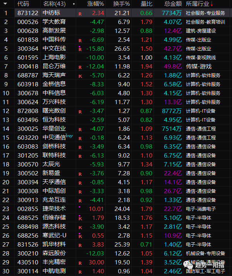232x276 pixels.
Task: Sort by 换手% column header
Action: pos(121,4)
